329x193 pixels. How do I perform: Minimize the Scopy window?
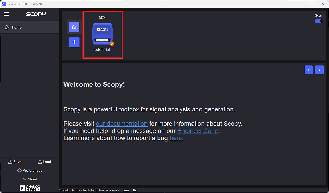(299, 4)
